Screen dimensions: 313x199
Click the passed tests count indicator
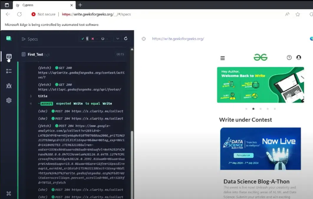coord(85,39)
